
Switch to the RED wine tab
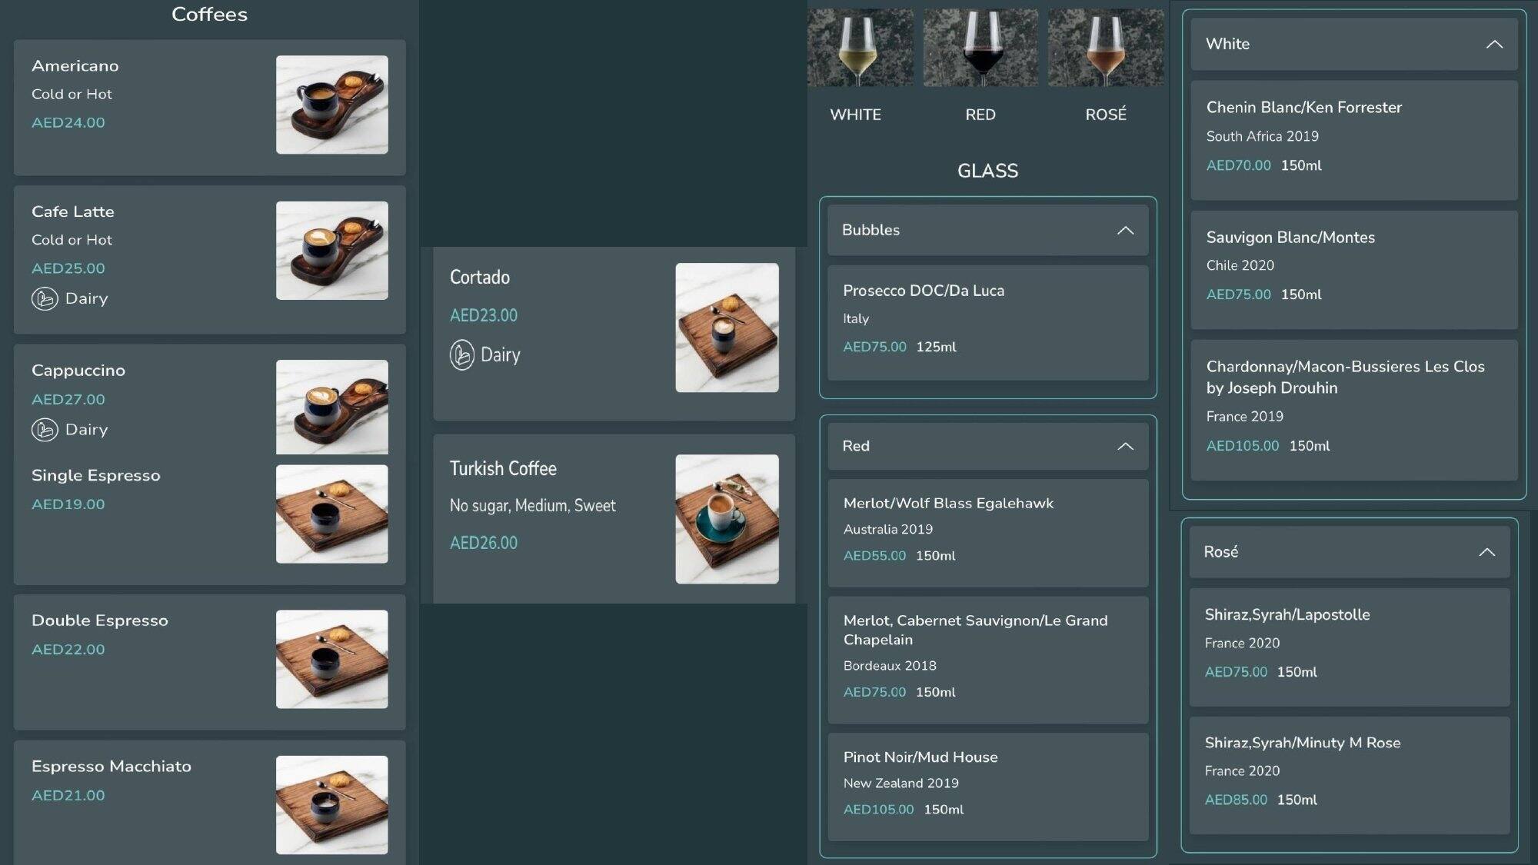[x=980, y=115]
